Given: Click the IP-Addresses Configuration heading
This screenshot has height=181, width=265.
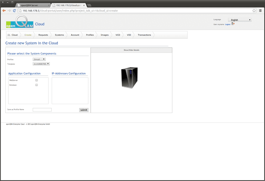Looking at the screenshot, I should 68,74.
